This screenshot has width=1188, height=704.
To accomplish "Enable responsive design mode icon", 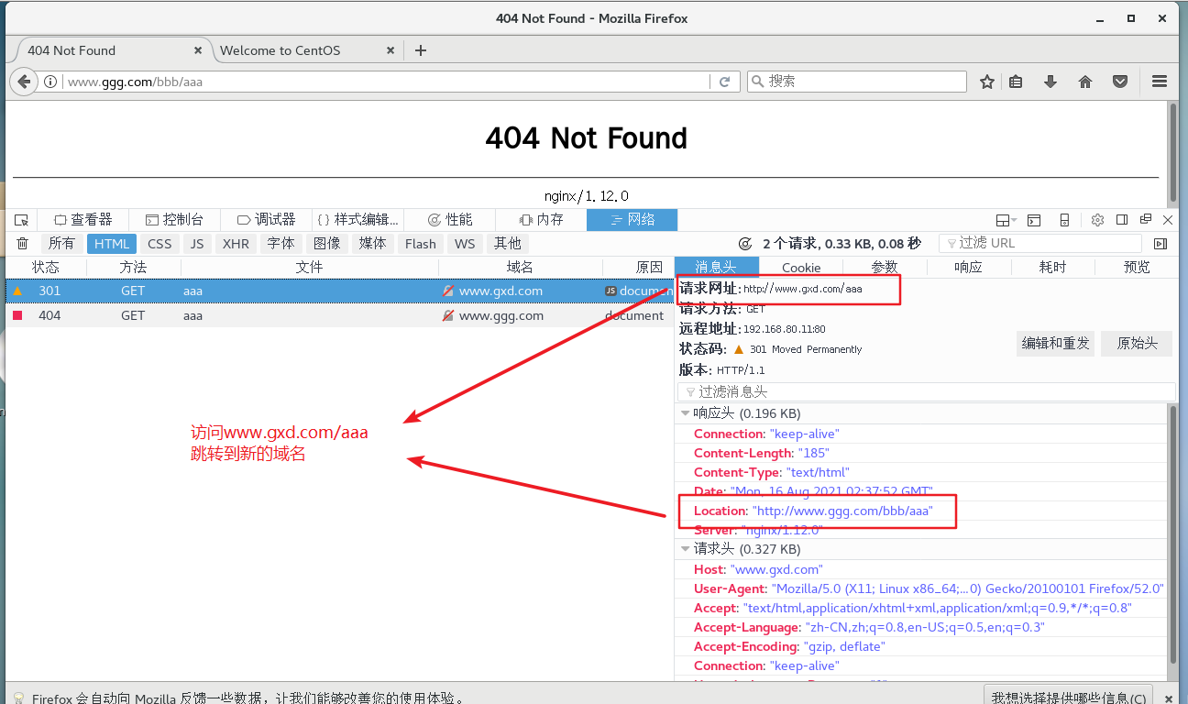I will tap(1064, 220).
